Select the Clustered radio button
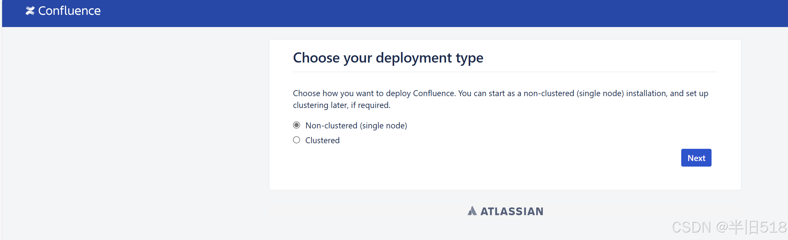788x240 pixels. tap(297, 140)
